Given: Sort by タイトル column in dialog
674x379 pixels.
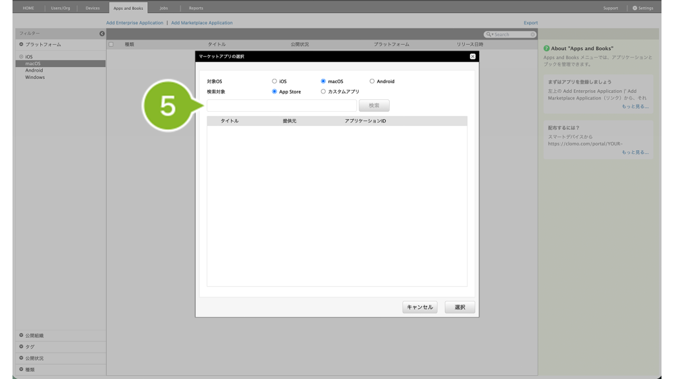Looking at the screenshot, I should [x=230, y=121].
